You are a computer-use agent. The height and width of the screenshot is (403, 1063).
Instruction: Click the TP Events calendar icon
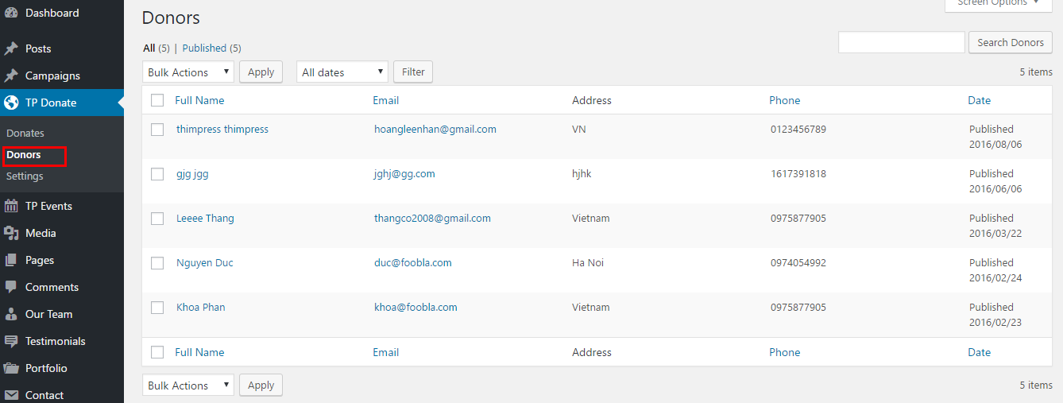point(11,206)
